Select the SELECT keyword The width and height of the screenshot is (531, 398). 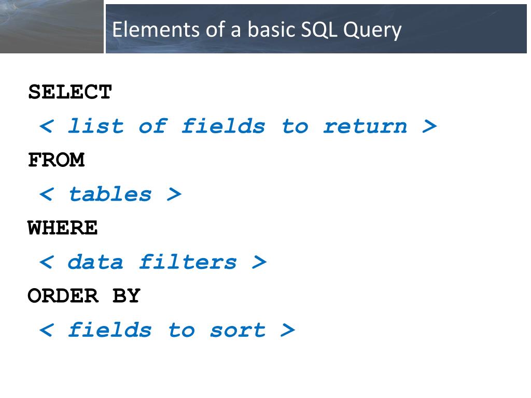(70, 92)
